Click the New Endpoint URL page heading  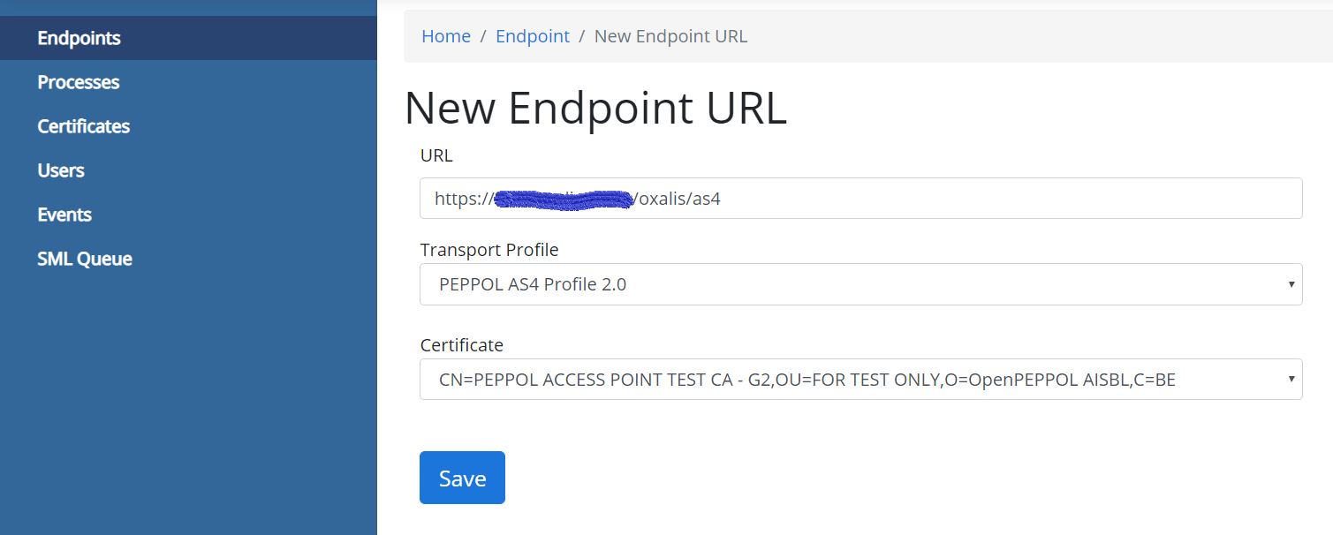(x=595, y=109)
